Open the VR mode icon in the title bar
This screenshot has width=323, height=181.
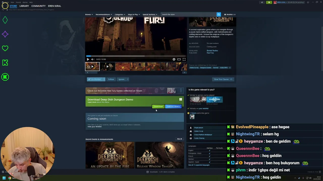point(308,2)
